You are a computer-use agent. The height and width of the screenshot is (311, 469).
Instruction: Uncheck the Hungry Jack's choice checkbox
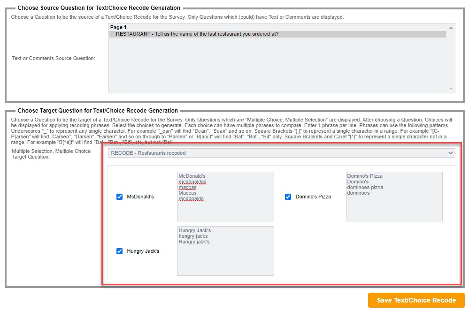click(x=119, y=251)
